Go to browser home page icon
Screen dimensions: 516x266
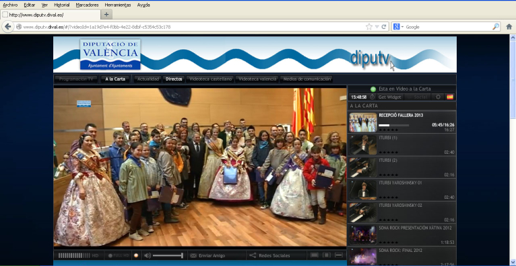[509, 27]
